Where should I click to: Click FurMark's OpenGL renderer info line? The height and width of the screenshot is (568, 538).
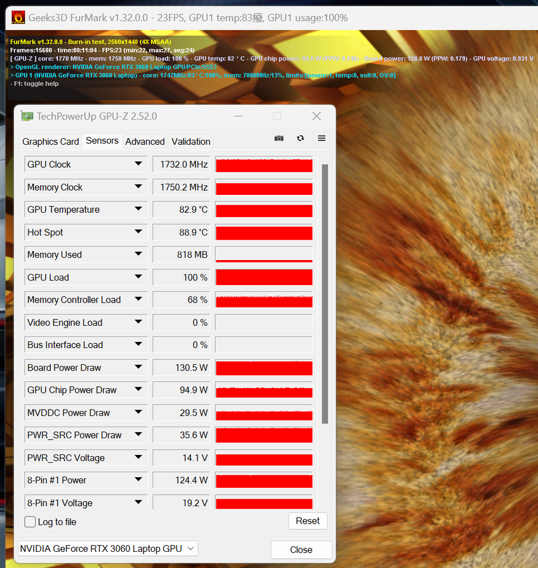click(x=114, y=67)
